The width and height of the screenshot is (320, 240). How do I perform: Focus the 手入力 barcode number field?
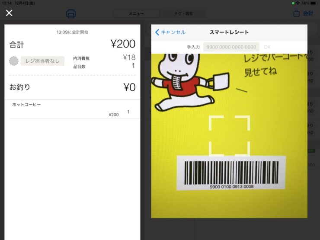pyautogui.click(x=231, y=47)
